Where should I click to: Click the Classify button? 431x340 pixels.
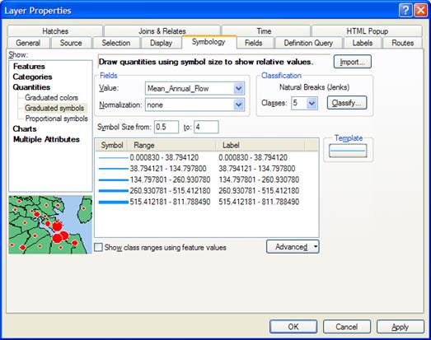click(347, 103)
